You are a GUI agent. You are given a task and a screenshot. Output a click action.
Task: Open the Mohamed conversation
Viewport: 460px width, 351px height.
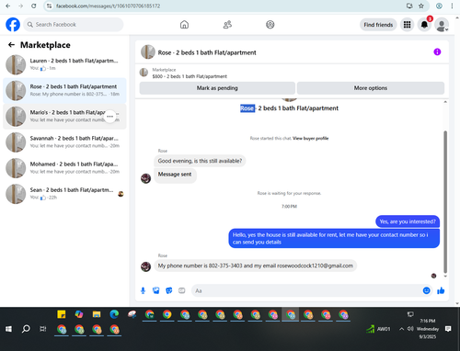point(64,168)
